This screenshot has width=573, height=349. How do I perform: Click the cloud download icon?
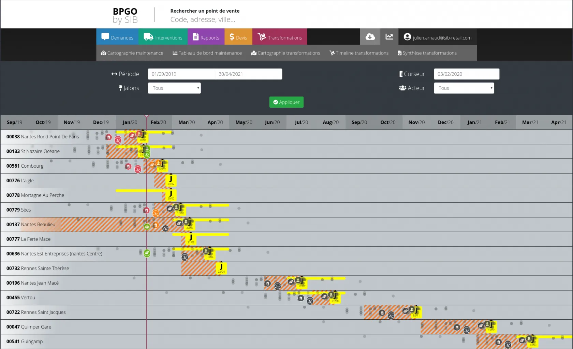pyautogui.click(x=370, y=37)
